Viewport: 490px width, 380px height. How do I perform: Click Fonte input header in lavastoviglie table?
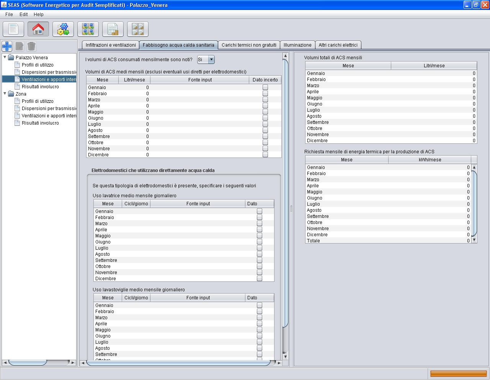(198, 298)
